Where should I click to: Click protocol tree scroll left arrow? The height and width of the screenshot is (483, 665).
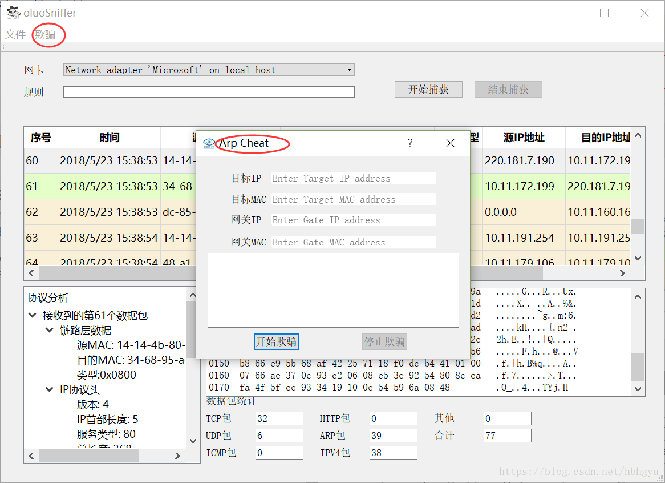(x=31, y=456)
